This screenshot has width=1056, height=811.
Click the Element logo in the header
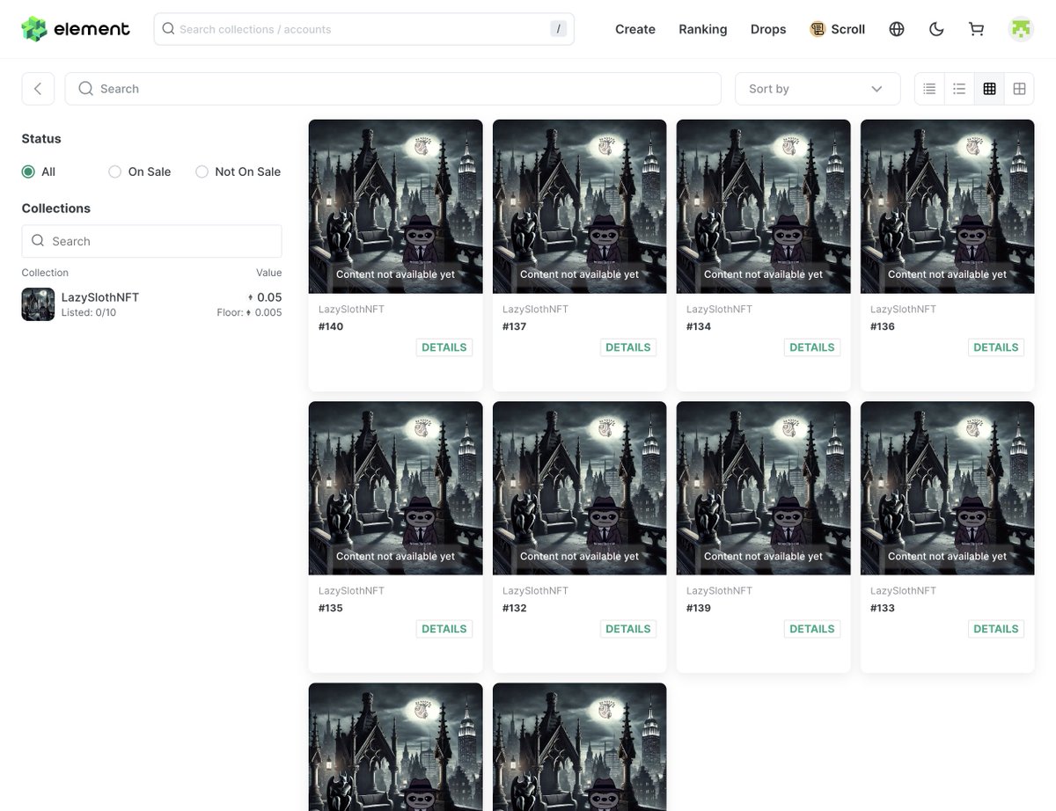tap(76, 29)
